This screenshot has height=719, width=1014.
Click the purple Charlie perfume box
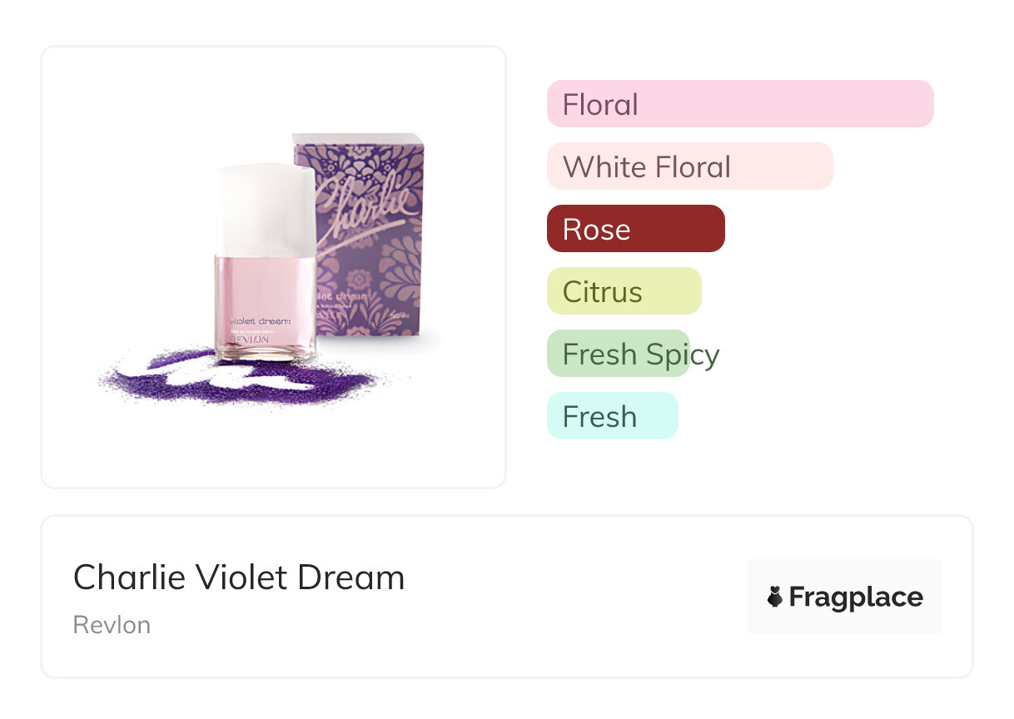tap(375, 250)
